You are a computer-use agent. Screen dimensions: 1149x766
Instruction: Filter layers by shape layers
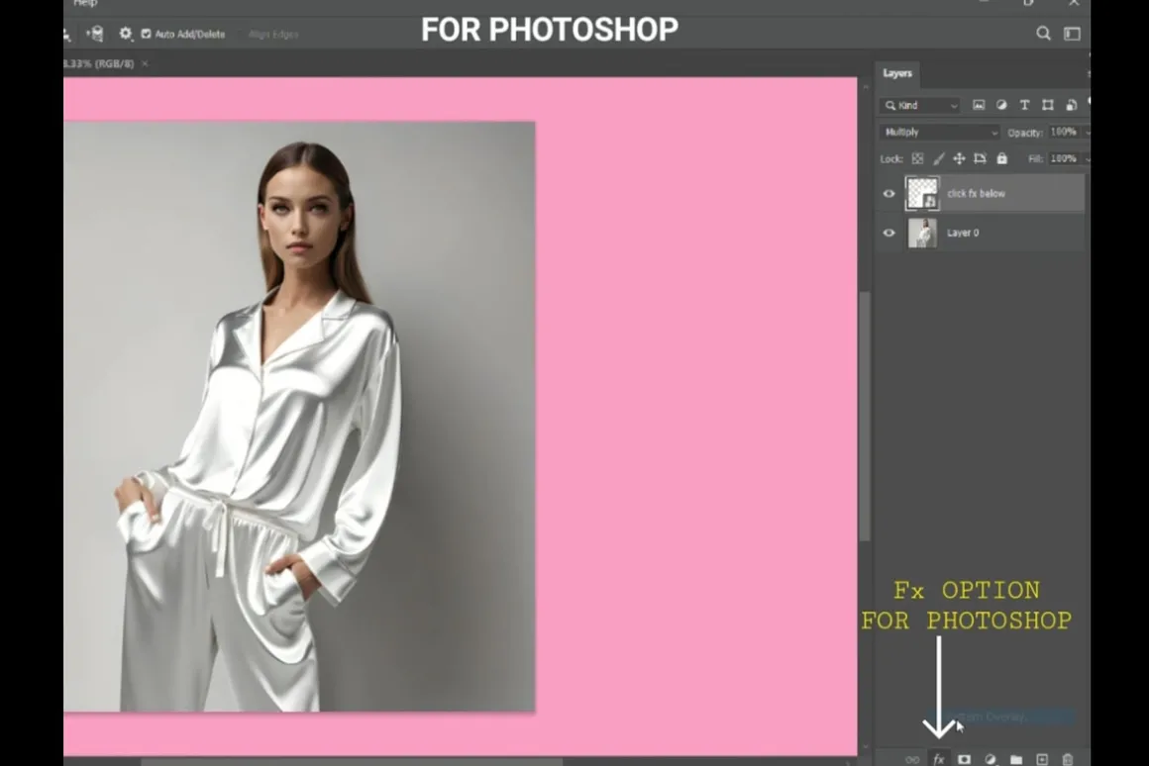point(1048,106)
